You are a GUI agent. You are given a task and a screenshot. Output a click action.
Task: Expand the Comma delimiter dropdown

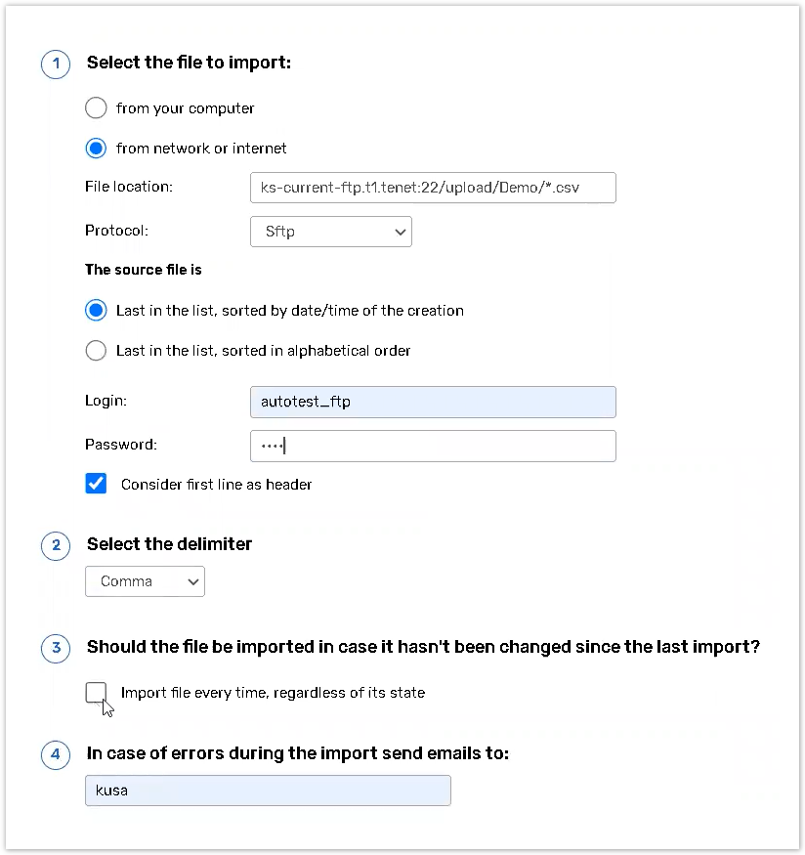(x=145, y=581)
